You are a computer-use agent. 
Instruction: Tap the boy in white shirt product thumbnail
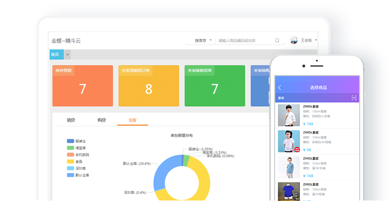pyautogui.click(x=289, y=115)
